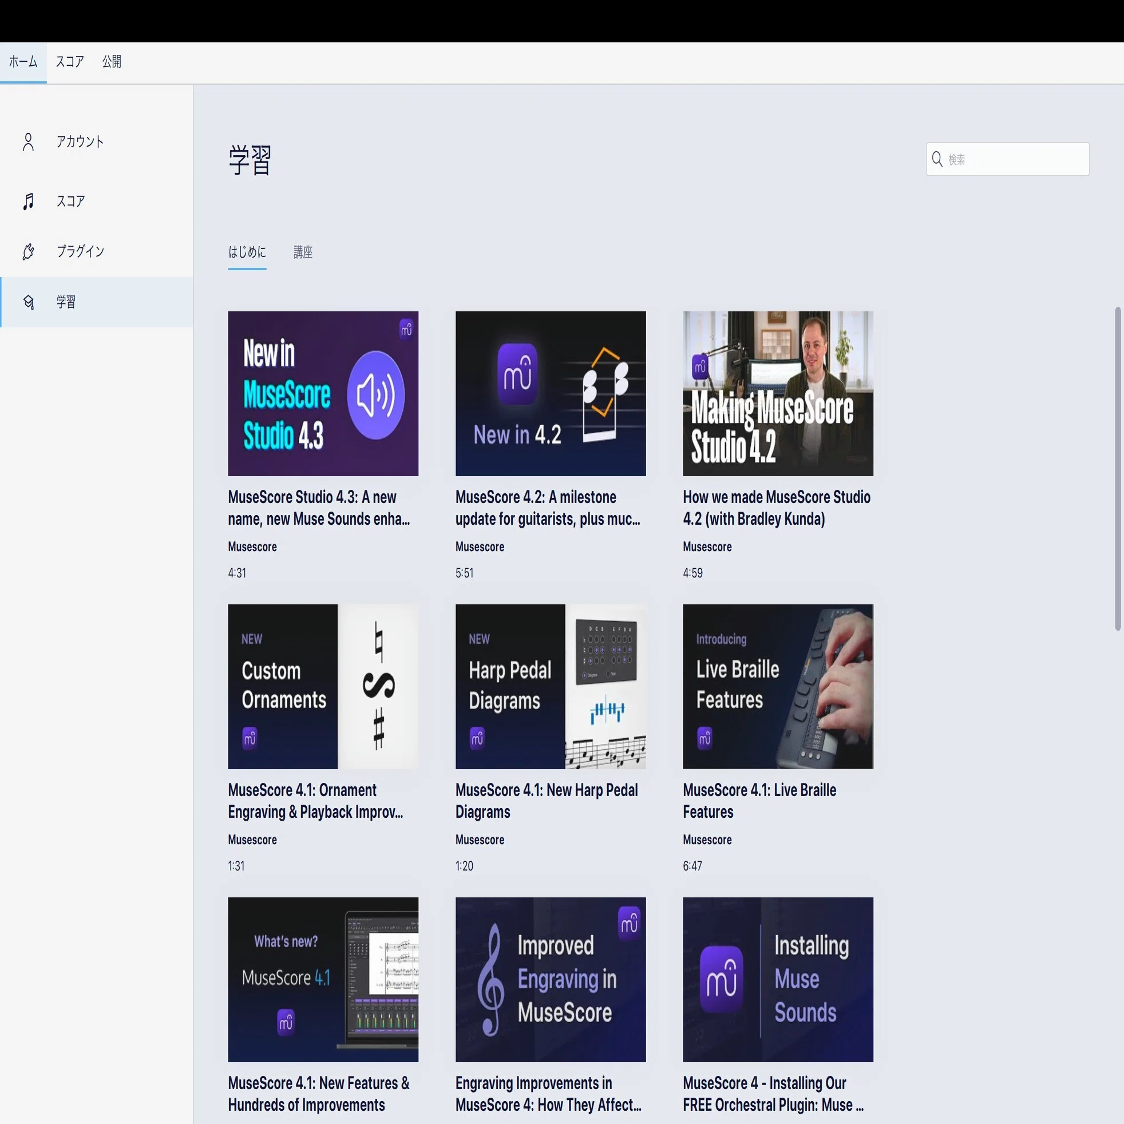Screen dimensions: 1124x1124
Task: Select the 講座 tab
Action: 303,252
